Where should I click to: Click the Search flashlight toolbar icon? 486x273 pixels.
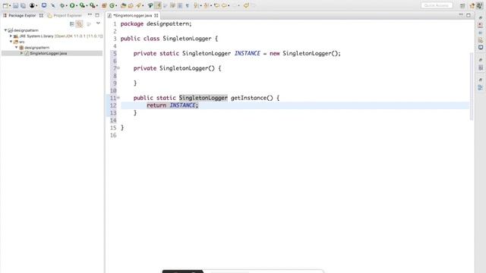point(138,5)
